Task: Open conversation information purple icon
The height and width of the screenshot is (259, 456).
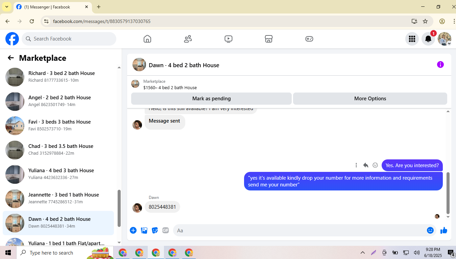Action: (x=440, y=64)
